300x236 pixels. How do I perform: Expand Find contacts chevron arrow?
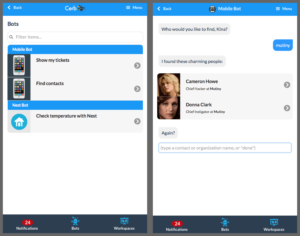(x=137, y=89)
